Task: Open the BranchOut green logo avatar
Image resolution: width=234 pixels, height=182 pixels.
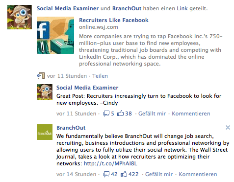Action: coord(45,132)
